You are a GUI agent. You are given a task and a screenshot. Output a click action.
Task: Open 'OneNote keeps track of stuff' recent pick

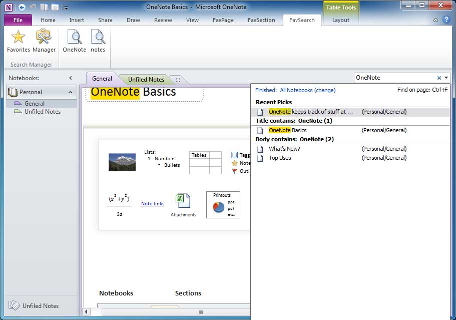pos(350,112)
